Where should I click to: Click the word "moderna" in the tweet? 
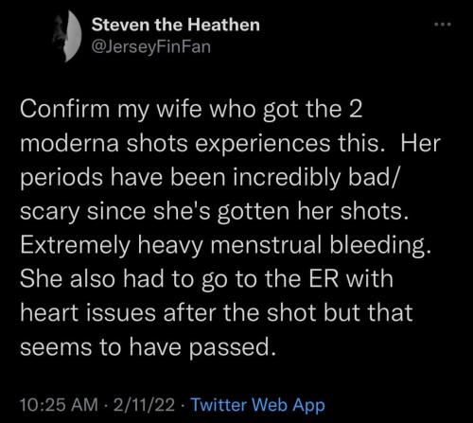(70, 144)
